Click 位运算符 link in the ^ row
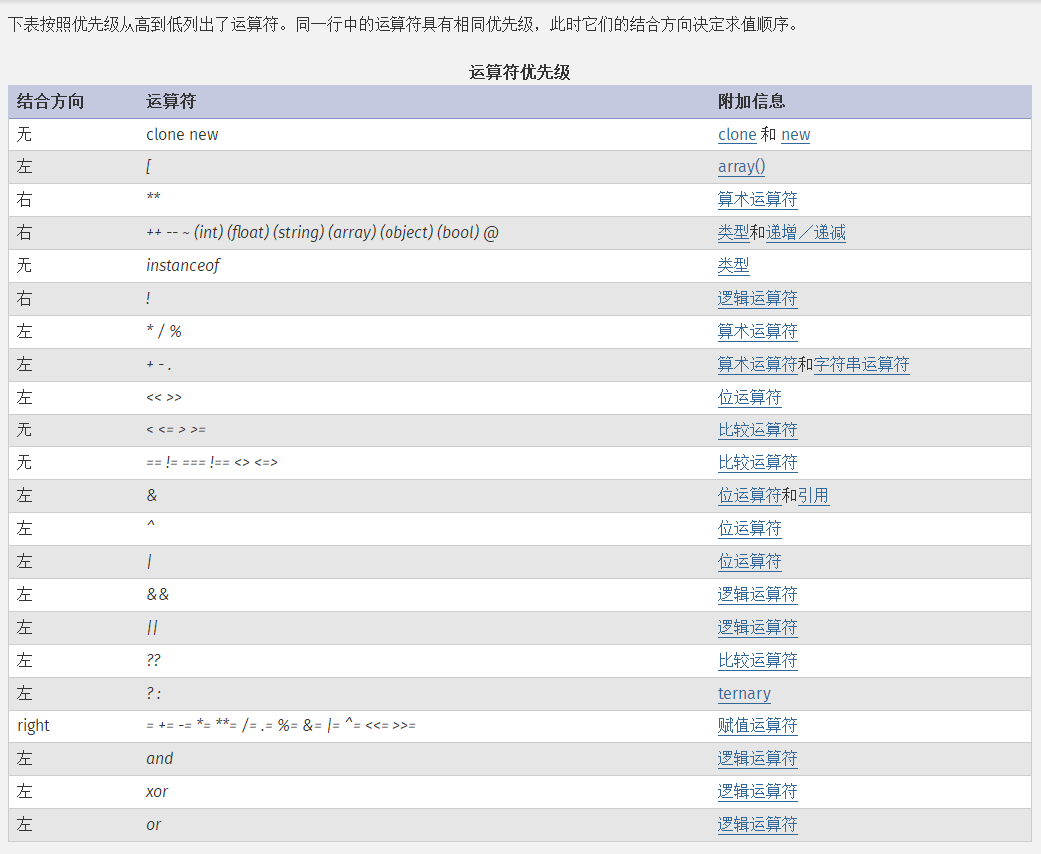 click(749, 528)
